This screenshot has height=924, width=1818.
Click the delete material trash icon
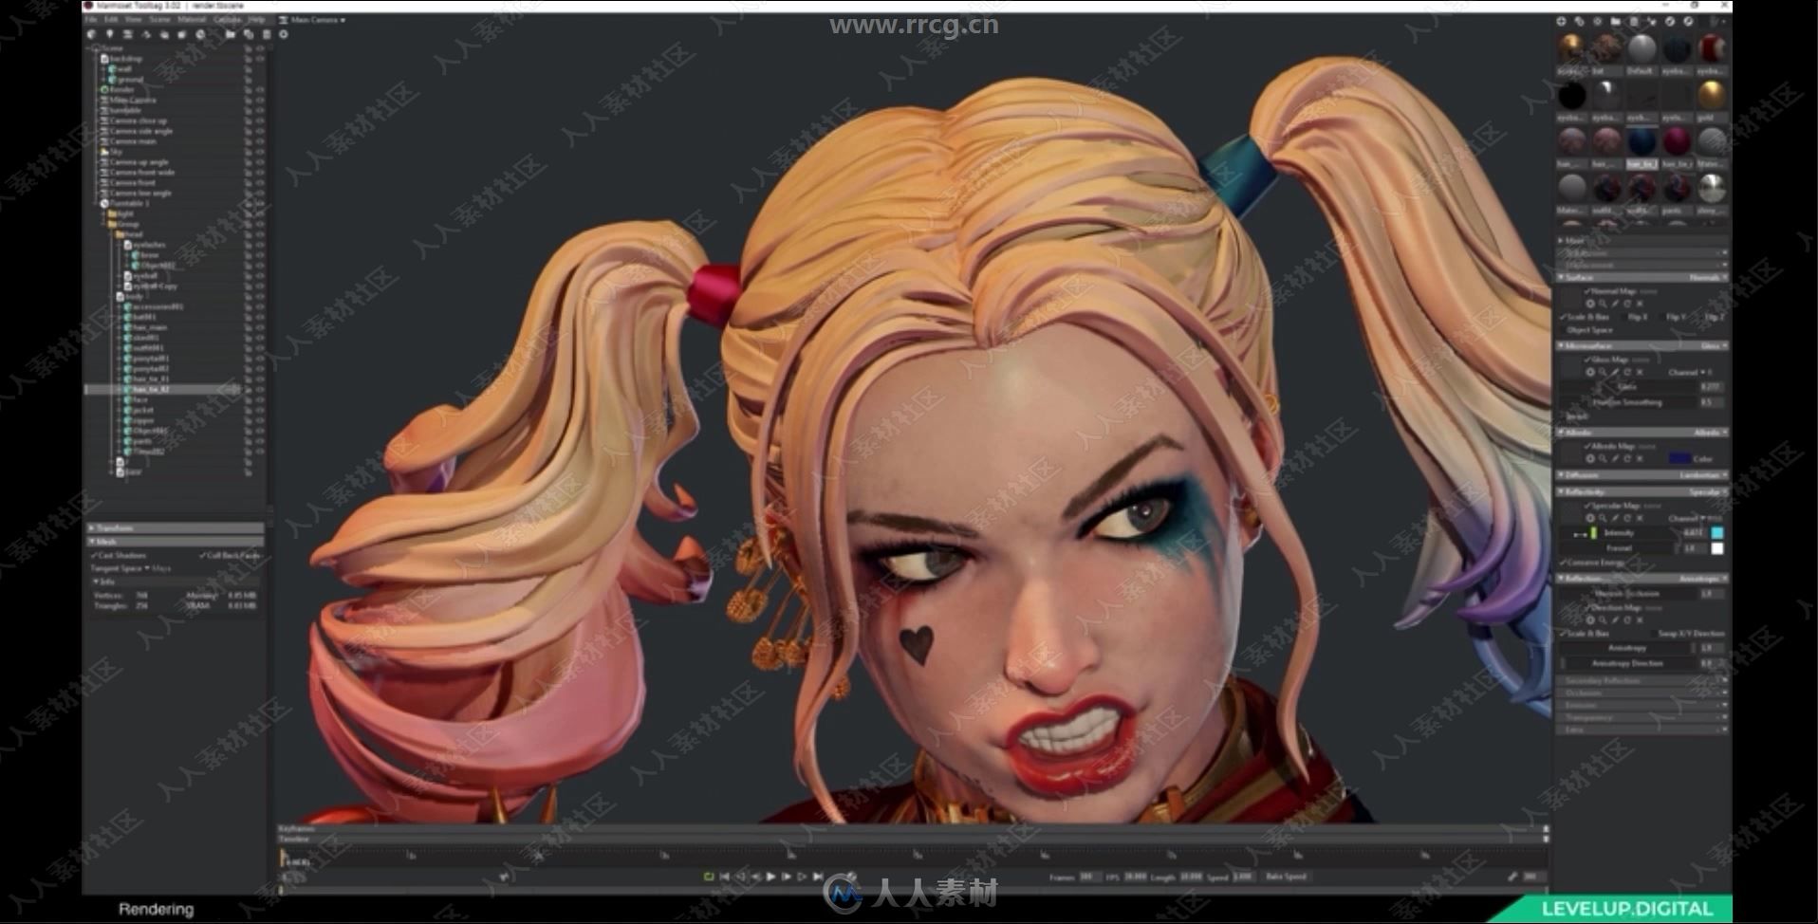(x=1633, y=21)
